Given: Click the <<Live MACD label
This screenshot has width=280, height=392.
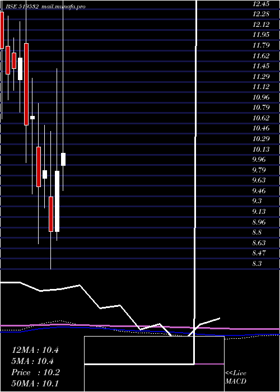Looking at the screenshot, I should 236,377.
